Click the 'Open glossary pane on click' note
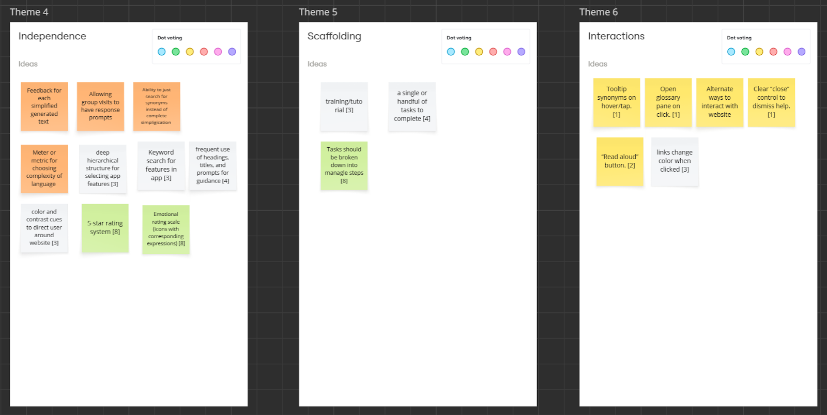 pos(668,102)
